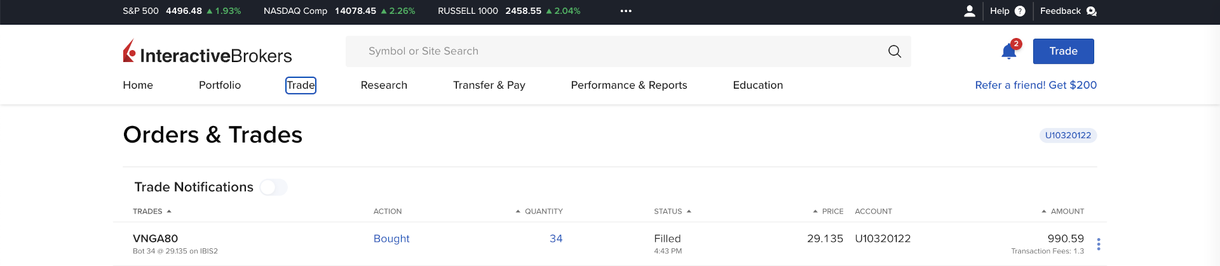Toggle the Trade Notifications switch

(x=274, y=187)
